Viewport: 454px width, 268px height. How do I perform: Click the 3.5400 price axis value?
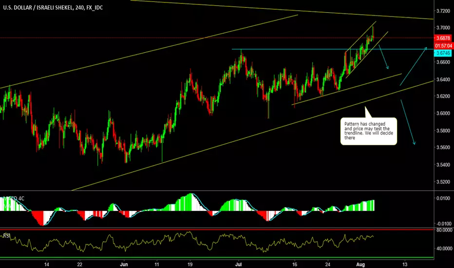click(443, 165)
